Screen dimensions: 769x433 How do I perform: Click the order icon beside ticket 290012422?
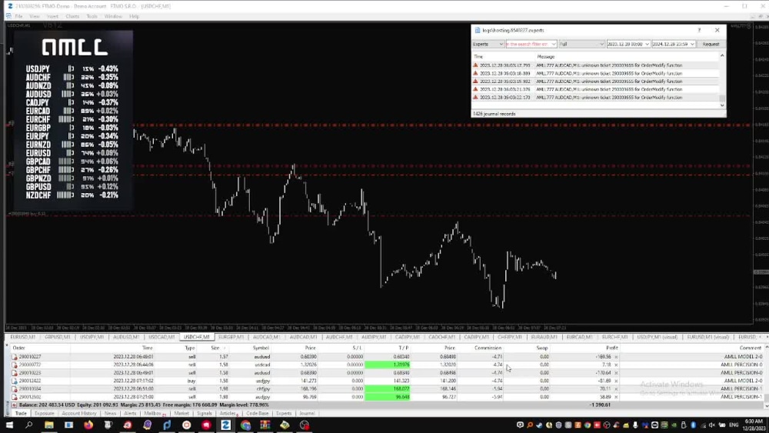coord(14,381)
